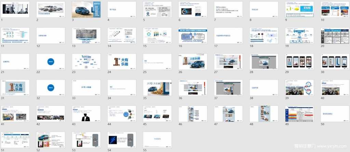Select slide 43 with silhouette figure

pyautogui.click(x=86, y=114)
